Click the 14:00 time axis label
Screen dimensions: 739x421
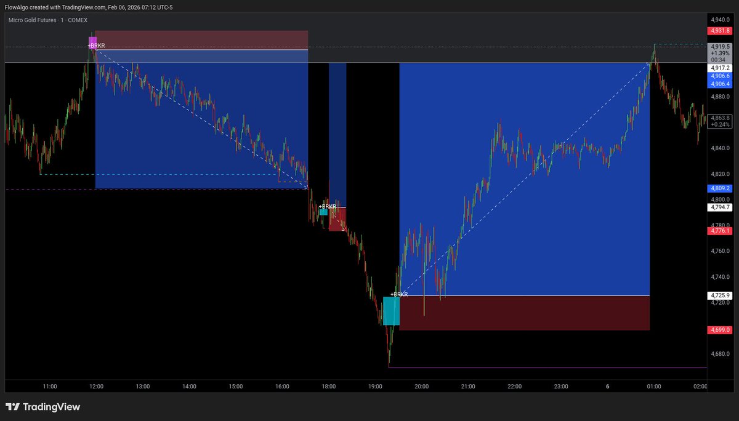[x=189, y=387]
